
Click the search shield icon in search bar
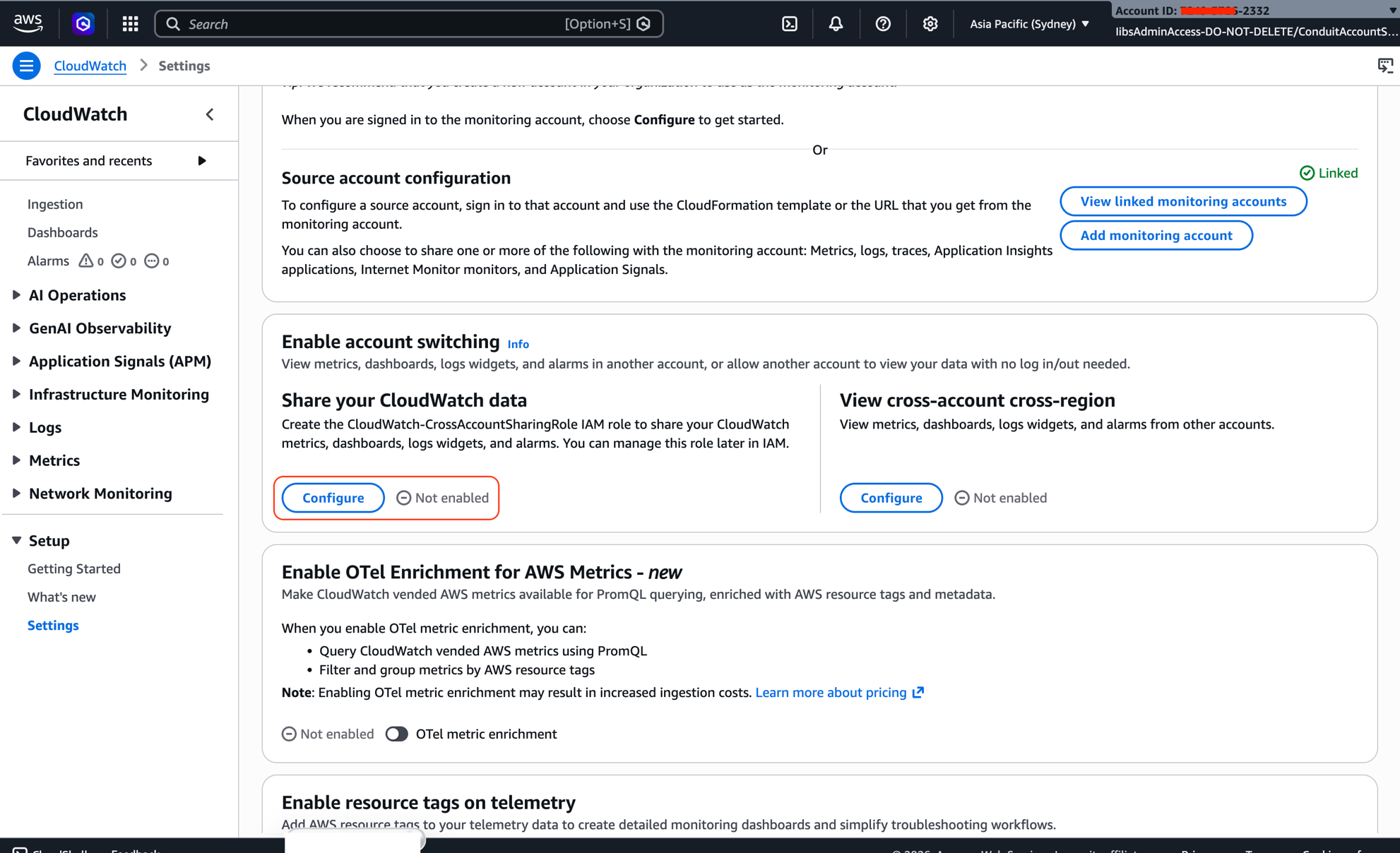click(x=643, y=24)
